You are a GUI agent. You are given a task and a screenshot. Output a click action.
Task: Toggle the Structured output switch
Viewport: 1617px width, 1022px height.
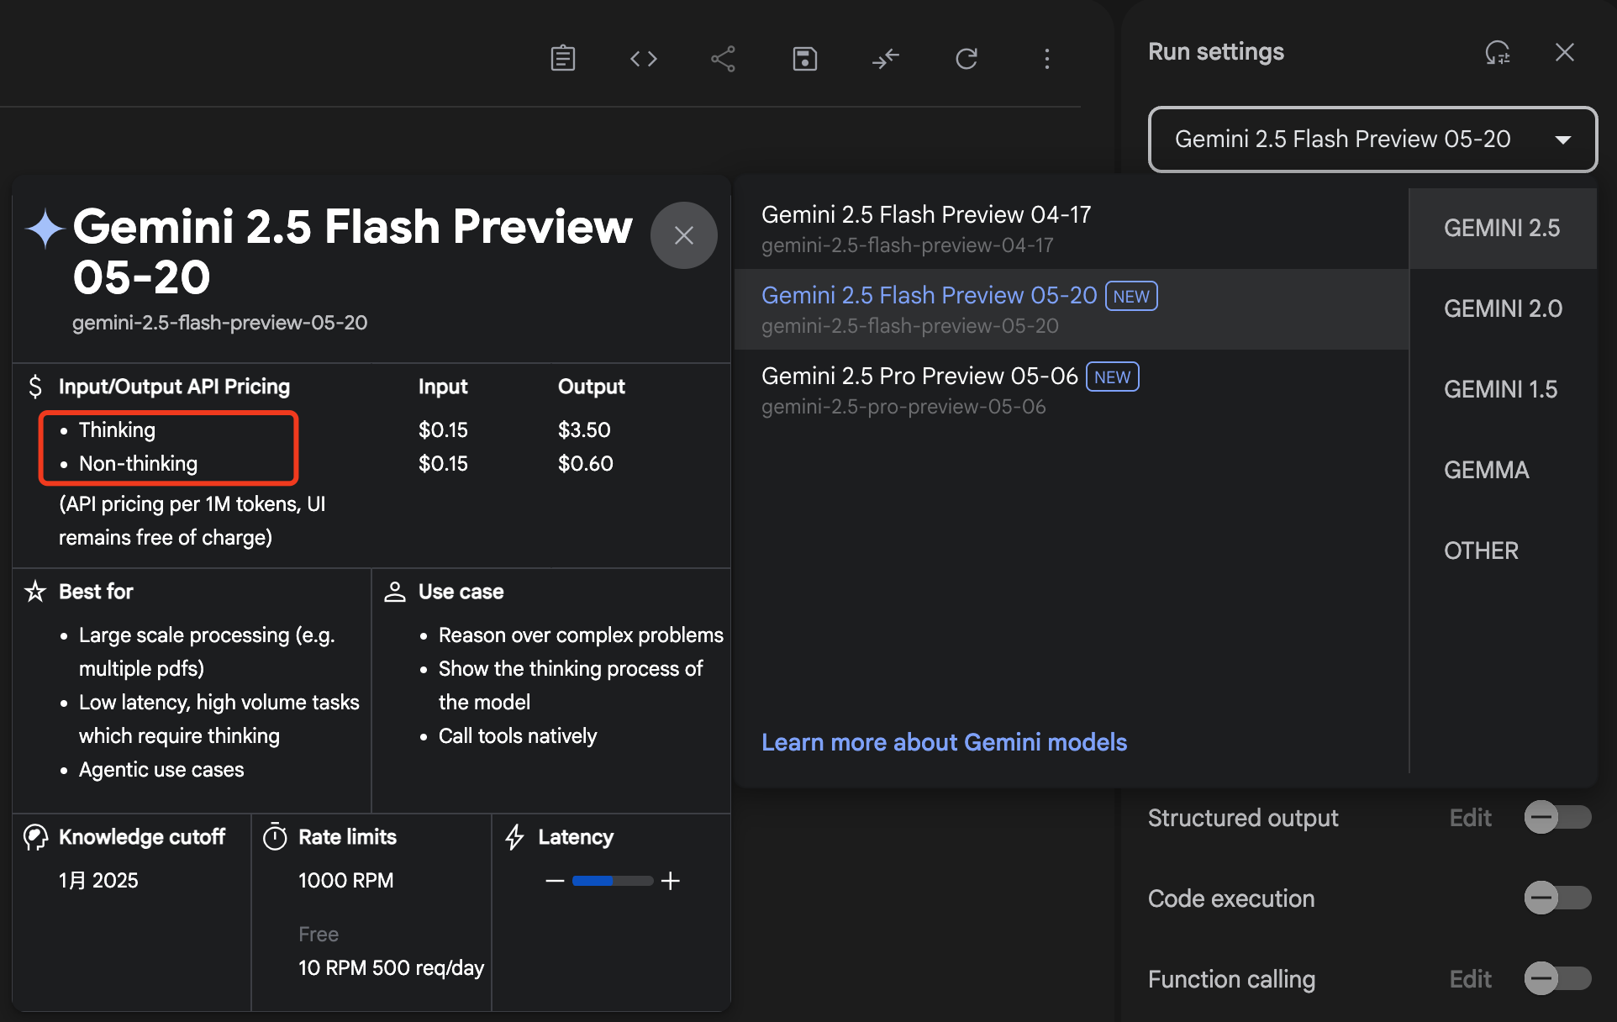[x=1557, y=817]
